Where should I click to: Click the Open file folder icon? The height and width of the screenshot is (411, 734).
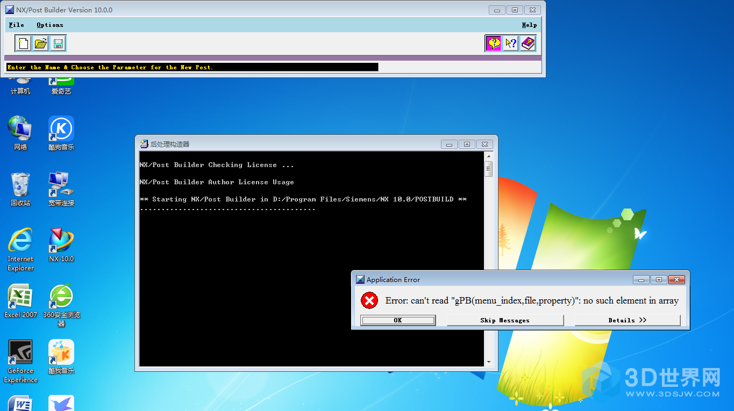point(41,44)
